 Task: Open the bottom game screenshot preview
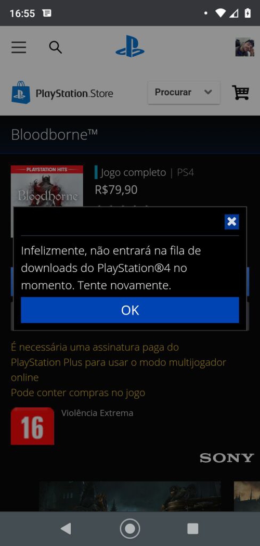tap(130, 496)
